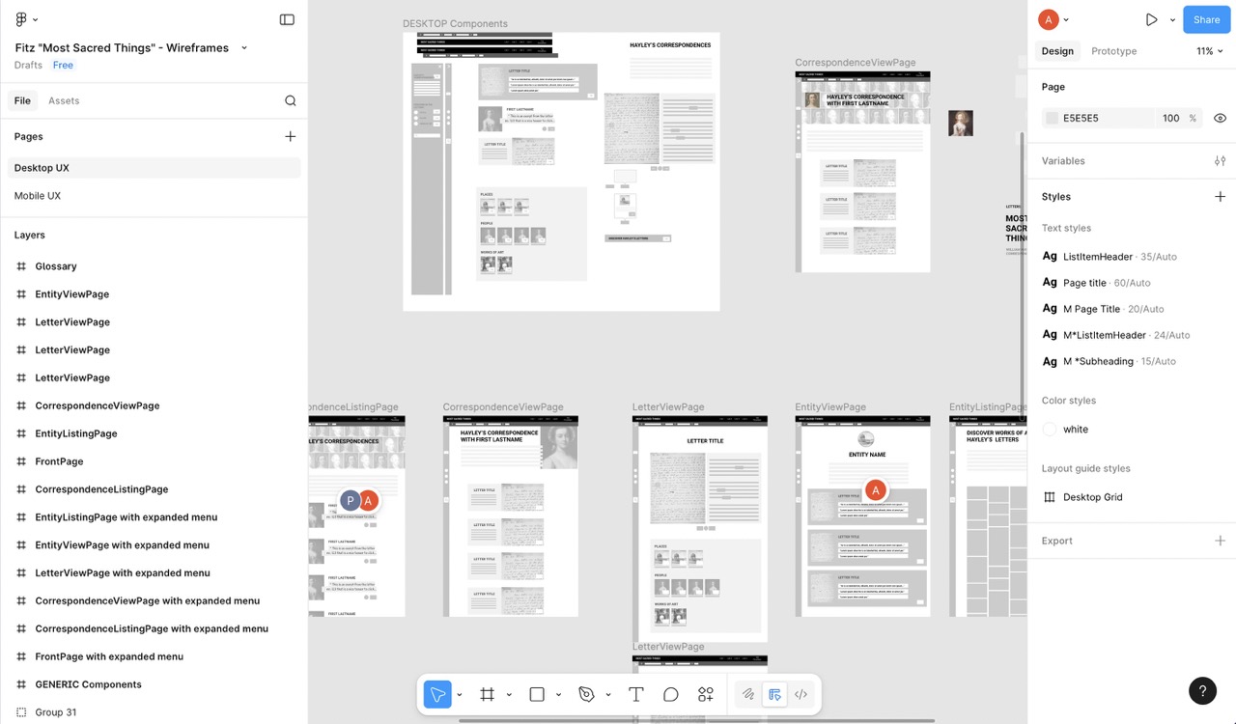
Task: Open the Actions resources panel
Action: pyautogui.click(x=705, y=694)
